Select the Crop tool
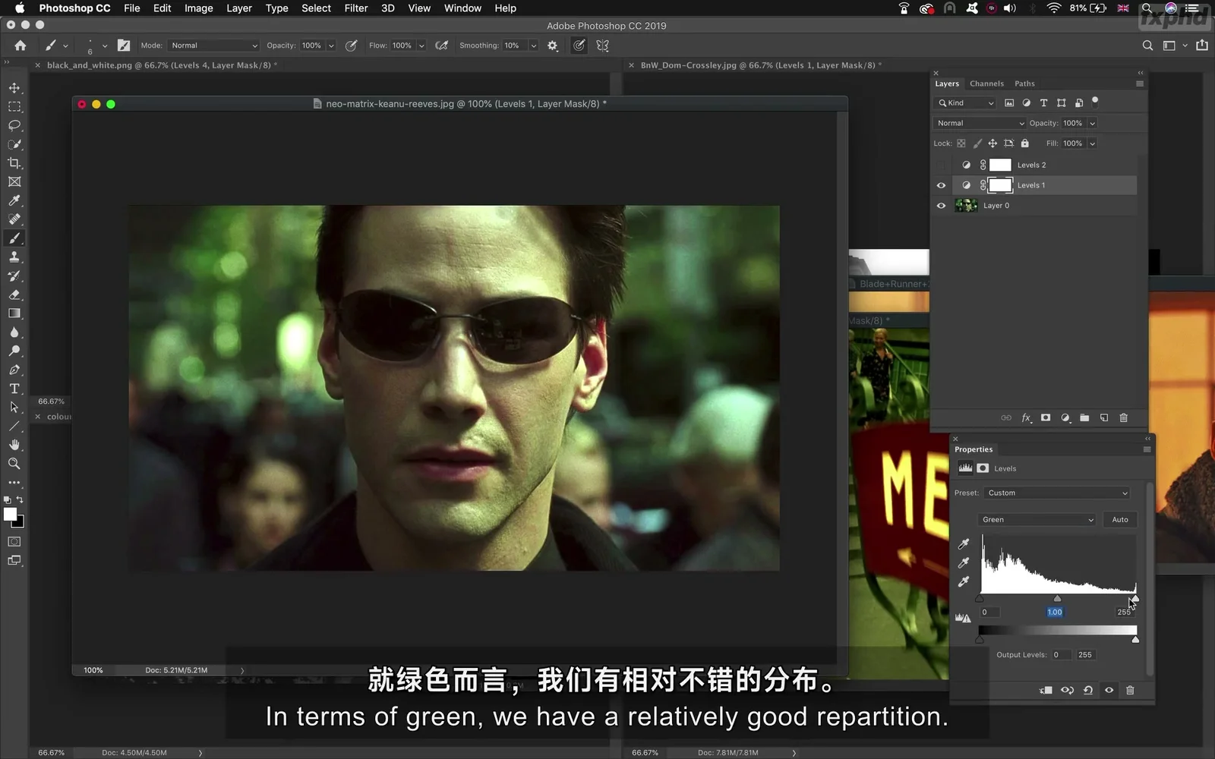This screenshot has height=759, width=1215. (x=14, y=163)
